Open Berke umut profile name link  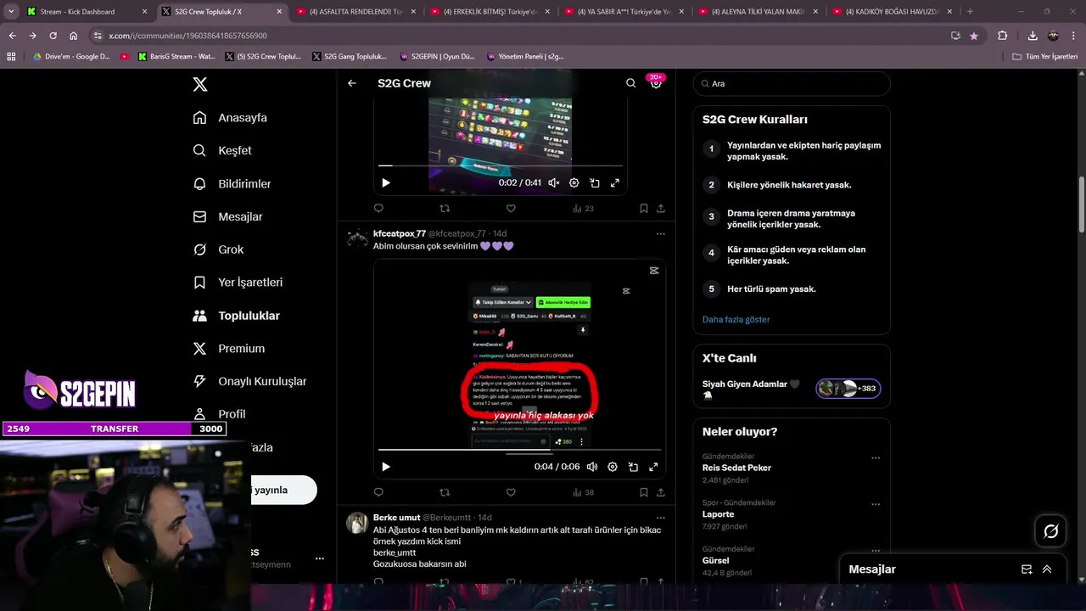(x=396, y=518)
